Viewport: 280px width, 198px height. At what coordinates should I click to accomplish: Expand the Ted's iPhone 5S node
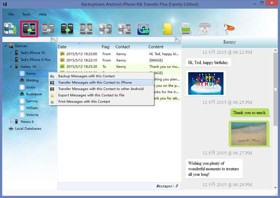[x=11, y=53]
